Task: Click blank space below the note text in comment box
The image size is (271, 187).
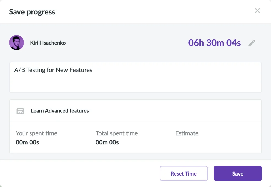Action: pyautogui.click(x=135, y=84)
